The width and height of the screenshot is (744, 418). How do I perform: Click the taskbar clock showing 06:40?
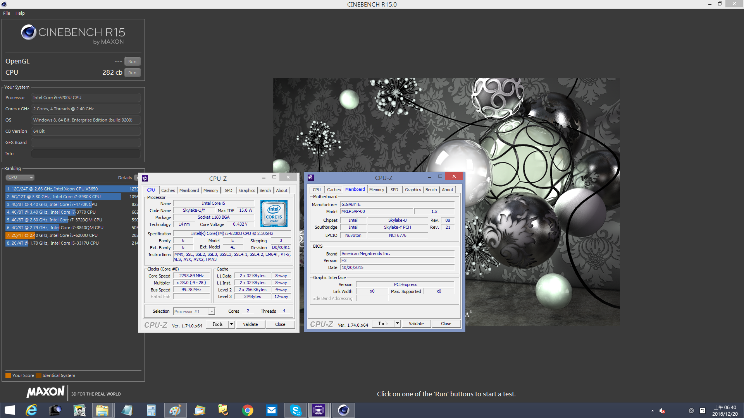click(x=725, y=410)
